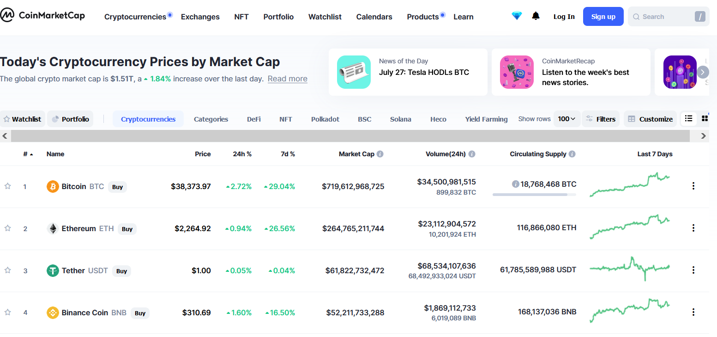
Task: Click the Bitcoin orange coin icon
Action: pos(53,186)
